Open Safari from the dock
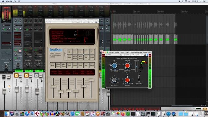 coord(72,114)
